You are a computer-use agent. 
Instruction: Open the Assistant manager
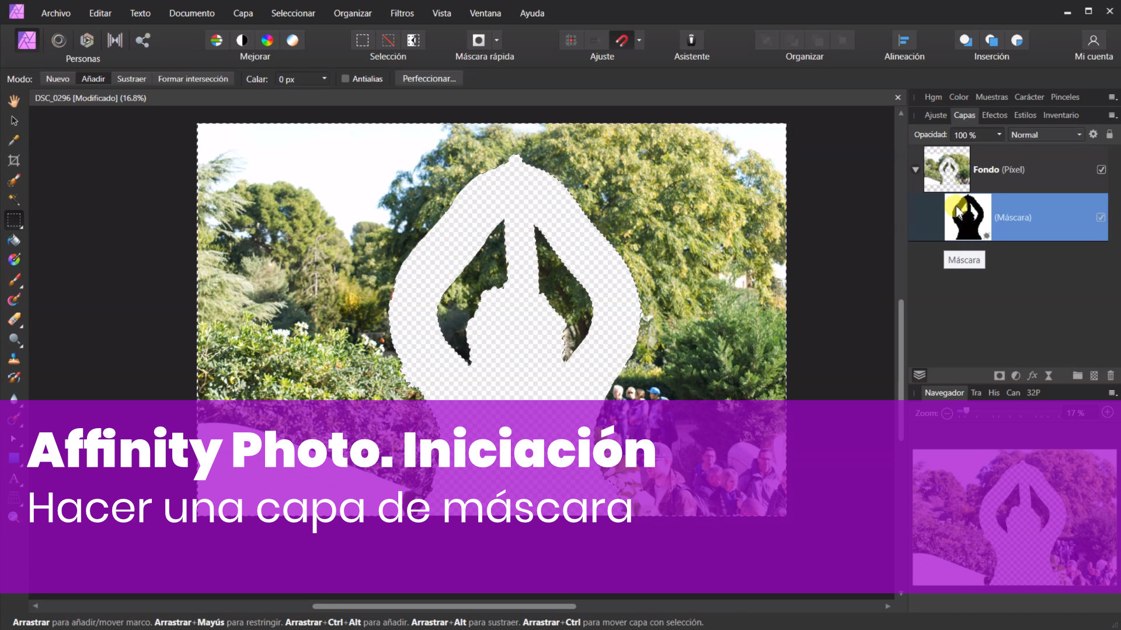pos(691,40)
